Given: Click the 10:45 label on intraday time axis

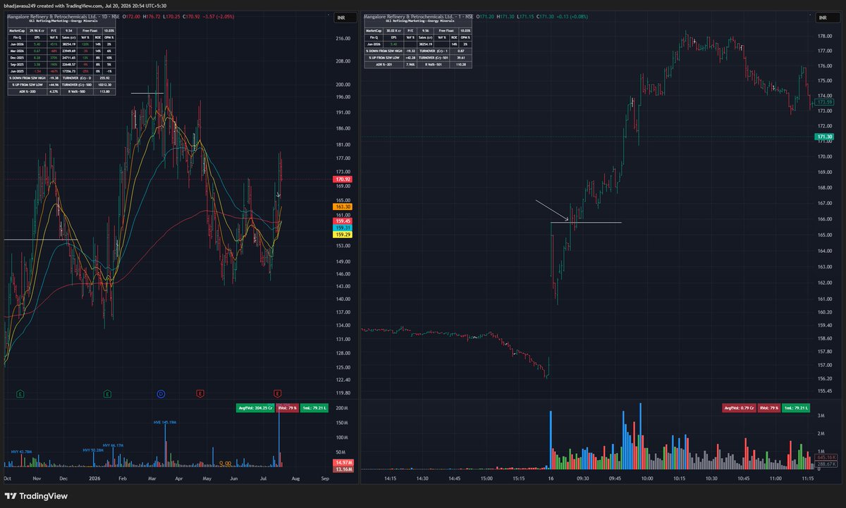Looking at the screenshot, I should point(744,478).
